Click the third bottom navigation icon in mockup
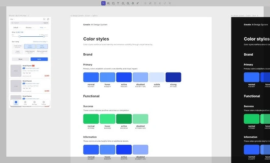This screenshot has height=163, width=270. (34, 103)
